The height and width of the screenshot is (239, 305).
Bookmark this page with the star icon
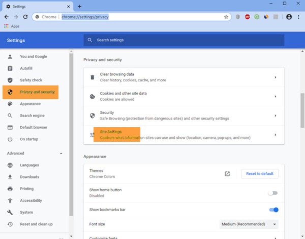[226, 17]
